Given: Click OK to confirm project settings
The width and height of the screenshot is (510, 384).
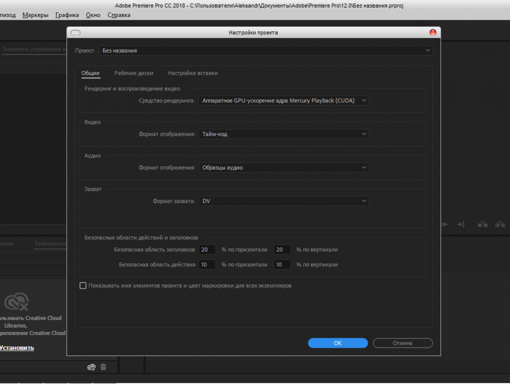Looking at the screenshot, I should [x=338, y=343].
